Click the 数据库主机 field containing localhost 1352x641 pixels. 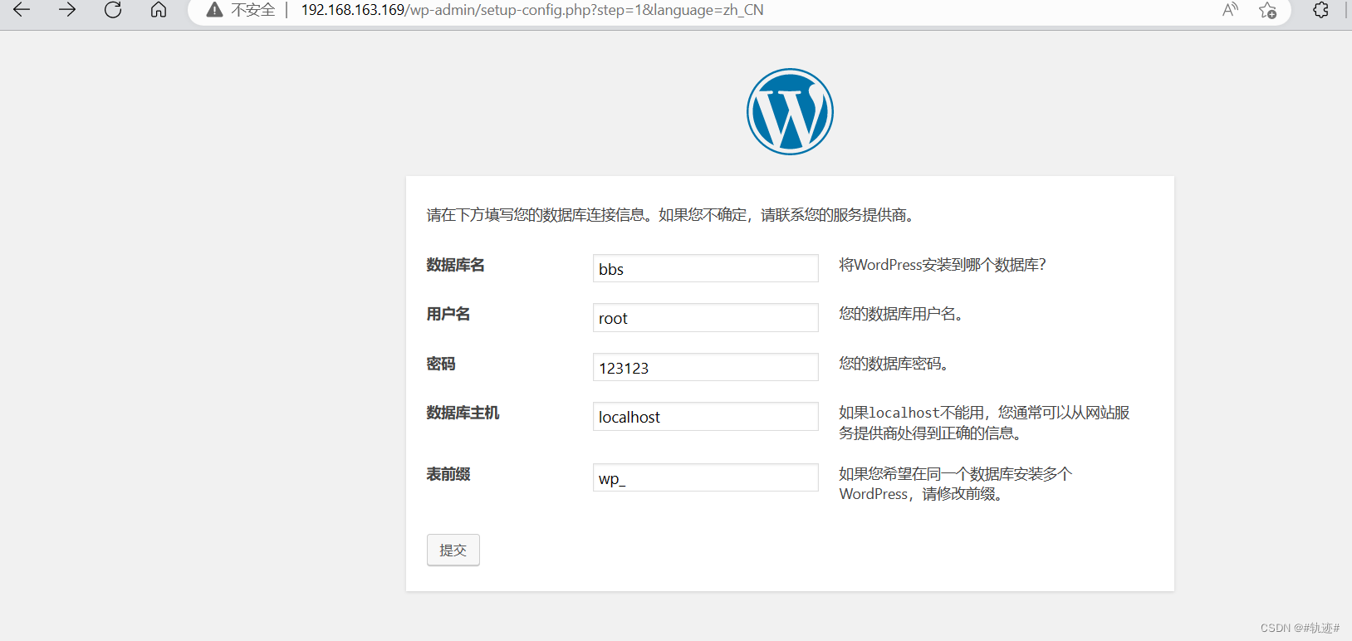click(705, 416)
